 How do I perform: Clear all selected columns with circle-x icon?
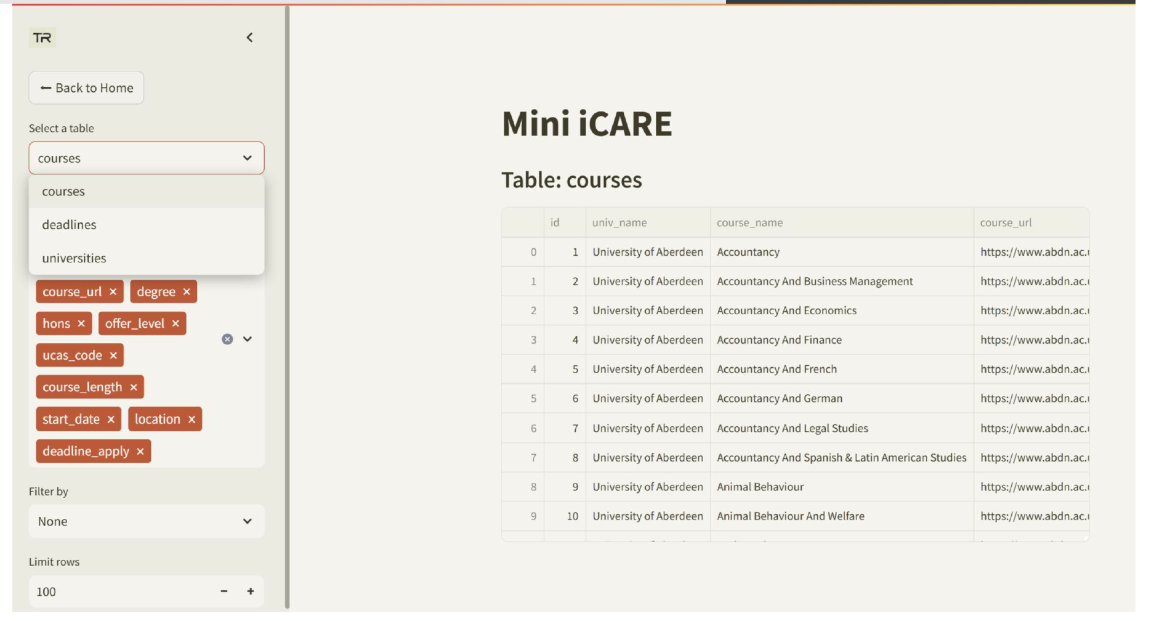(x=227, y=339)
